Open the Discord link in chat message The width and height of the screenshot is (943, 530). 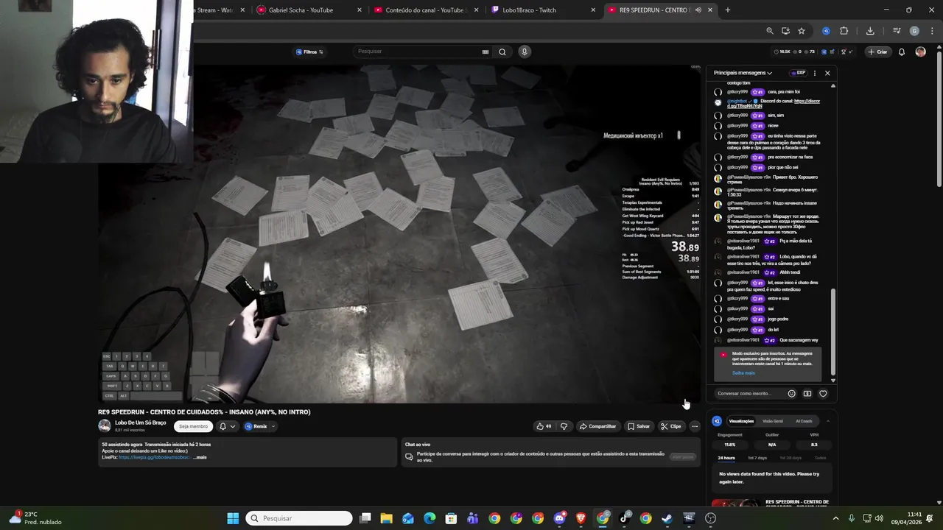(774, 104)
